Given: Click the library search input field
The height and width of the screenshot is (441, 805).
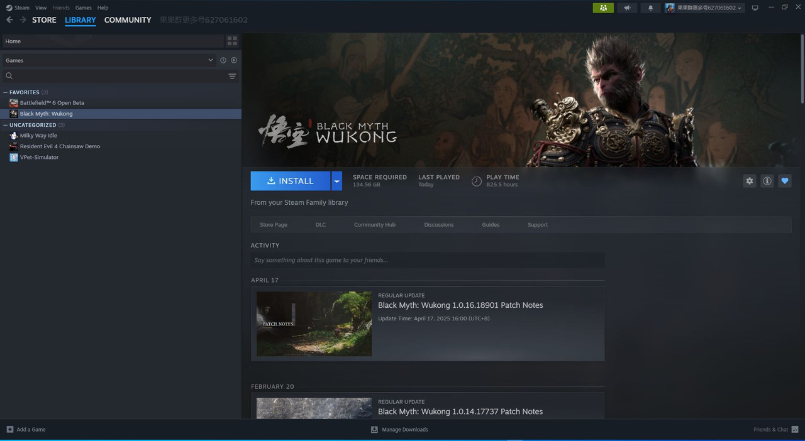Looking at the screenshot, I should (119, 76).
